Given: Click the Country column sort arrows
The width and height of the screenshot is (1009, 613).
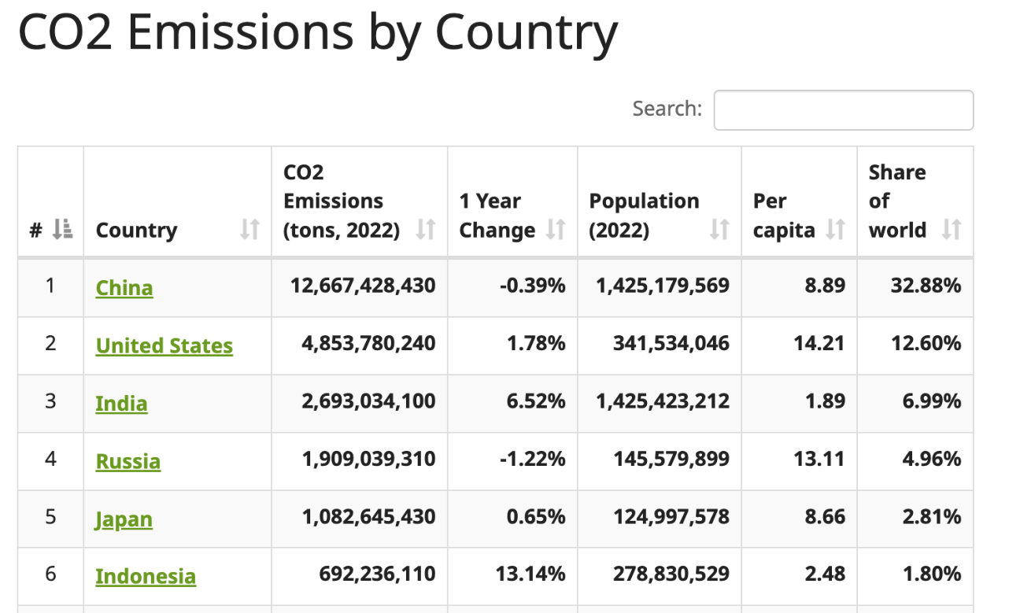Looking at the screenshot, I should coord(249,230).
